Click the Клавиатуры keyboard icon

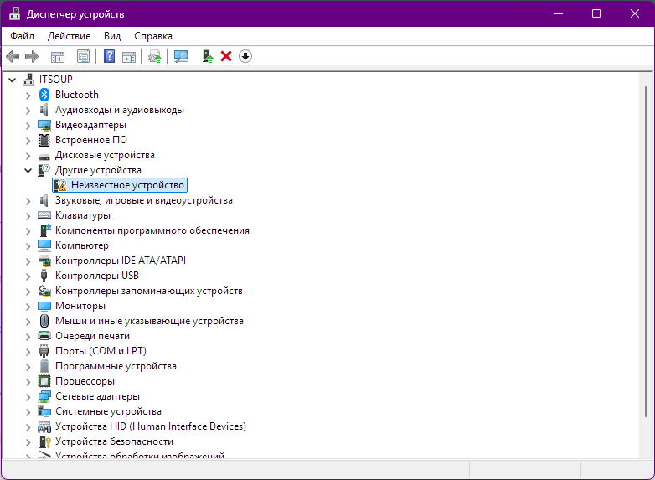pos(44,215)
